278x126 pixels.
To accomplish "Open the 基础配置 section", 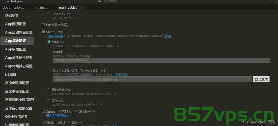I will (12, 16).
